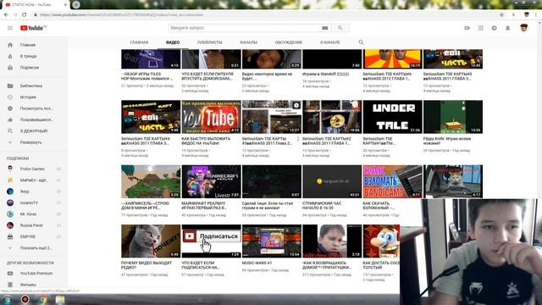Screen dimensions: 542x305
Task: Open the UNDERTALE video thumbnail
Action: [392, 117]
